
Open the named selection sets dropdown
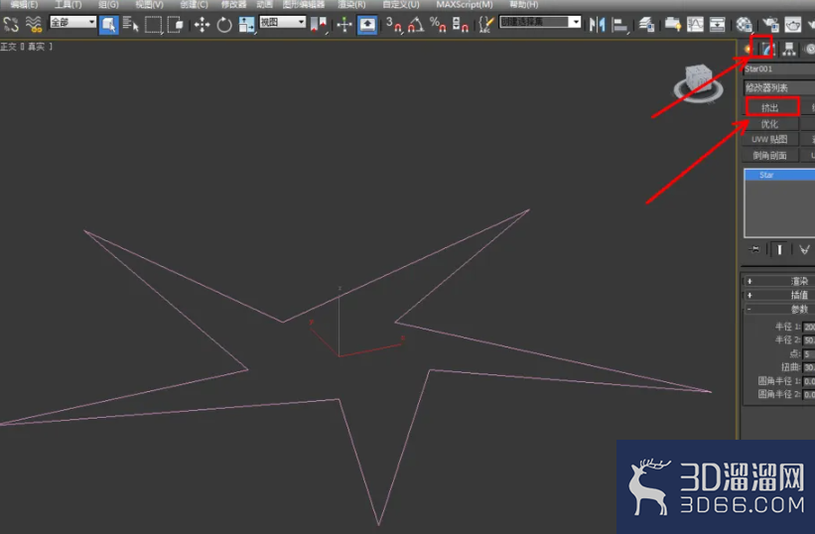coord(540,23)
